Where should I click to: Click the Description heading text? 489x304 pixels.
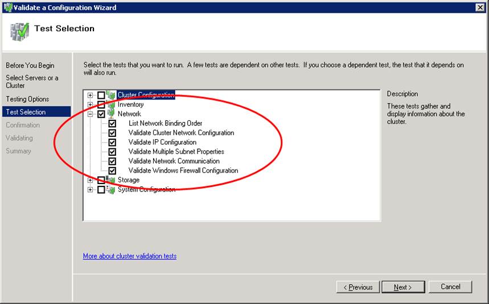pyautogui.click(x=402, y=94)
